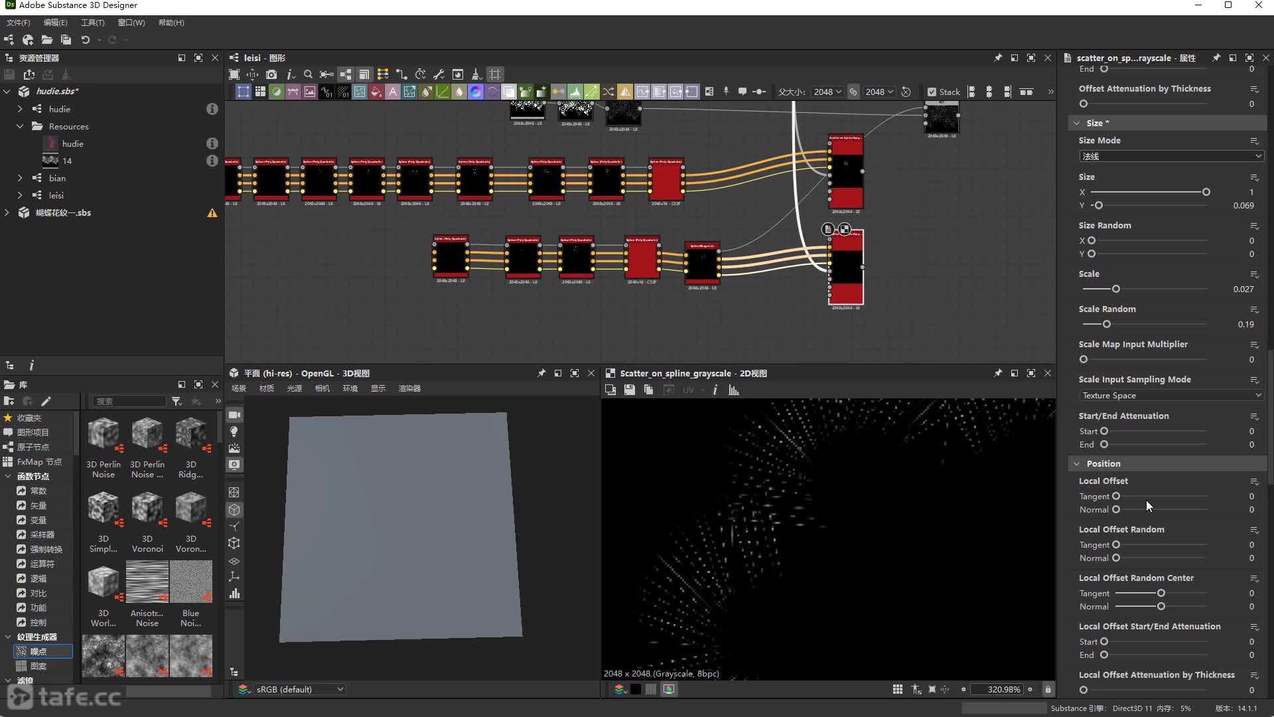The width and height of the screenshot is (1274, 717).
Task: Click the magnifier search icon in graph toolbar
Action: [x=308, y=74]
